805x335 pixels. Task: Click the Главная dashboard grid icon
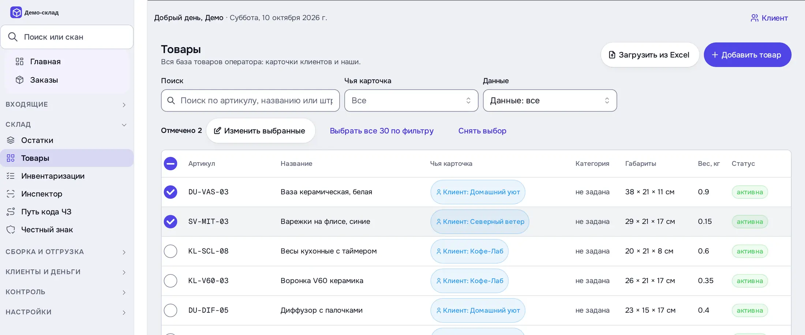20,61
